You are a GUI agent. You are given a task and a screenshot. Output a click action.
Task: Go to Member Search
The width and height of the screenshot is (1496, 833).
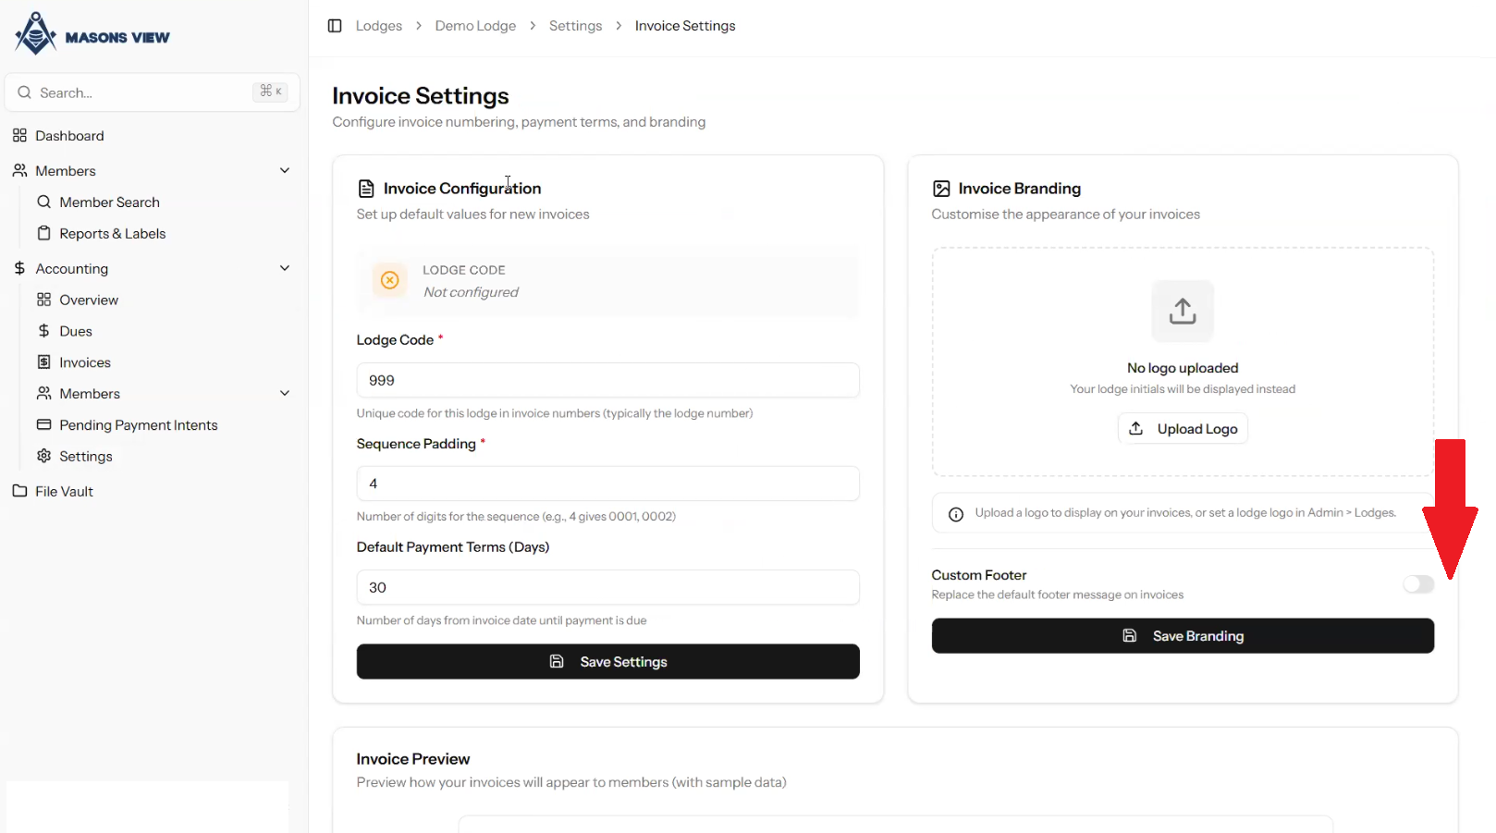[109, 202]
